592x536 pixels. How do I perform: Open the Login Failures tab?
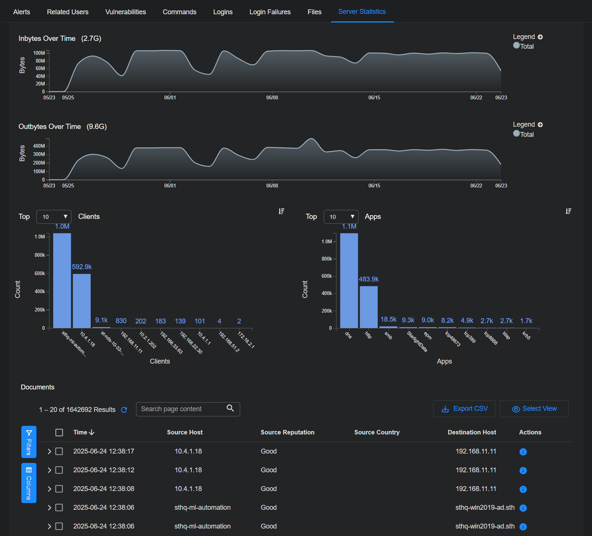pyautogui.click(x=270, y=12)
